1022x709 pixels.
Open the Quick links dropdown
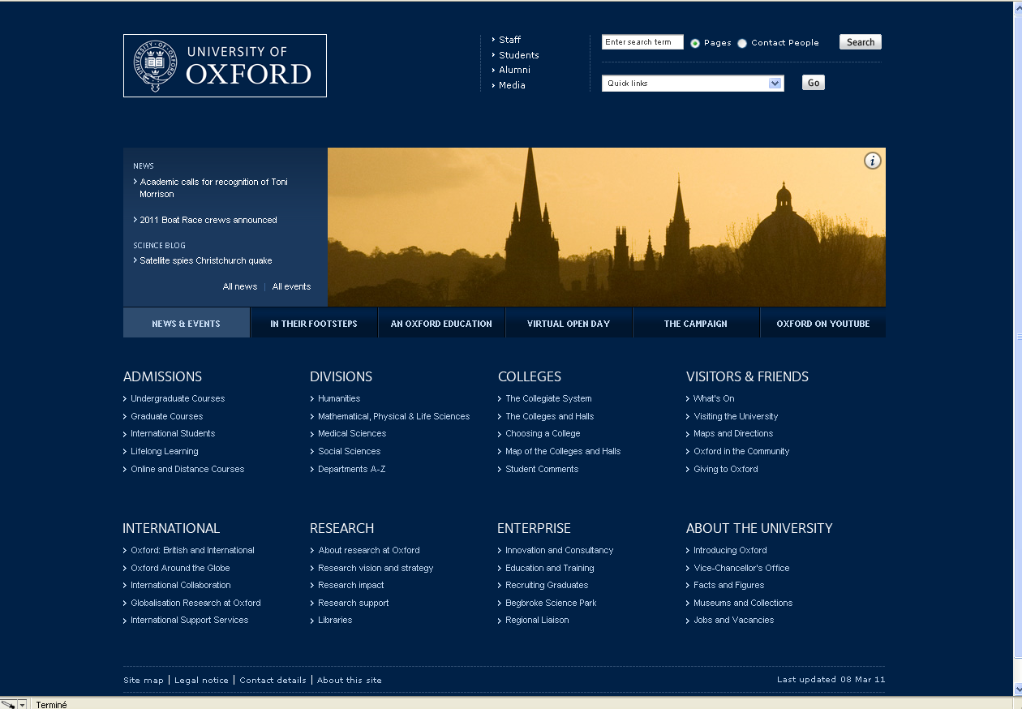(693, 83)
